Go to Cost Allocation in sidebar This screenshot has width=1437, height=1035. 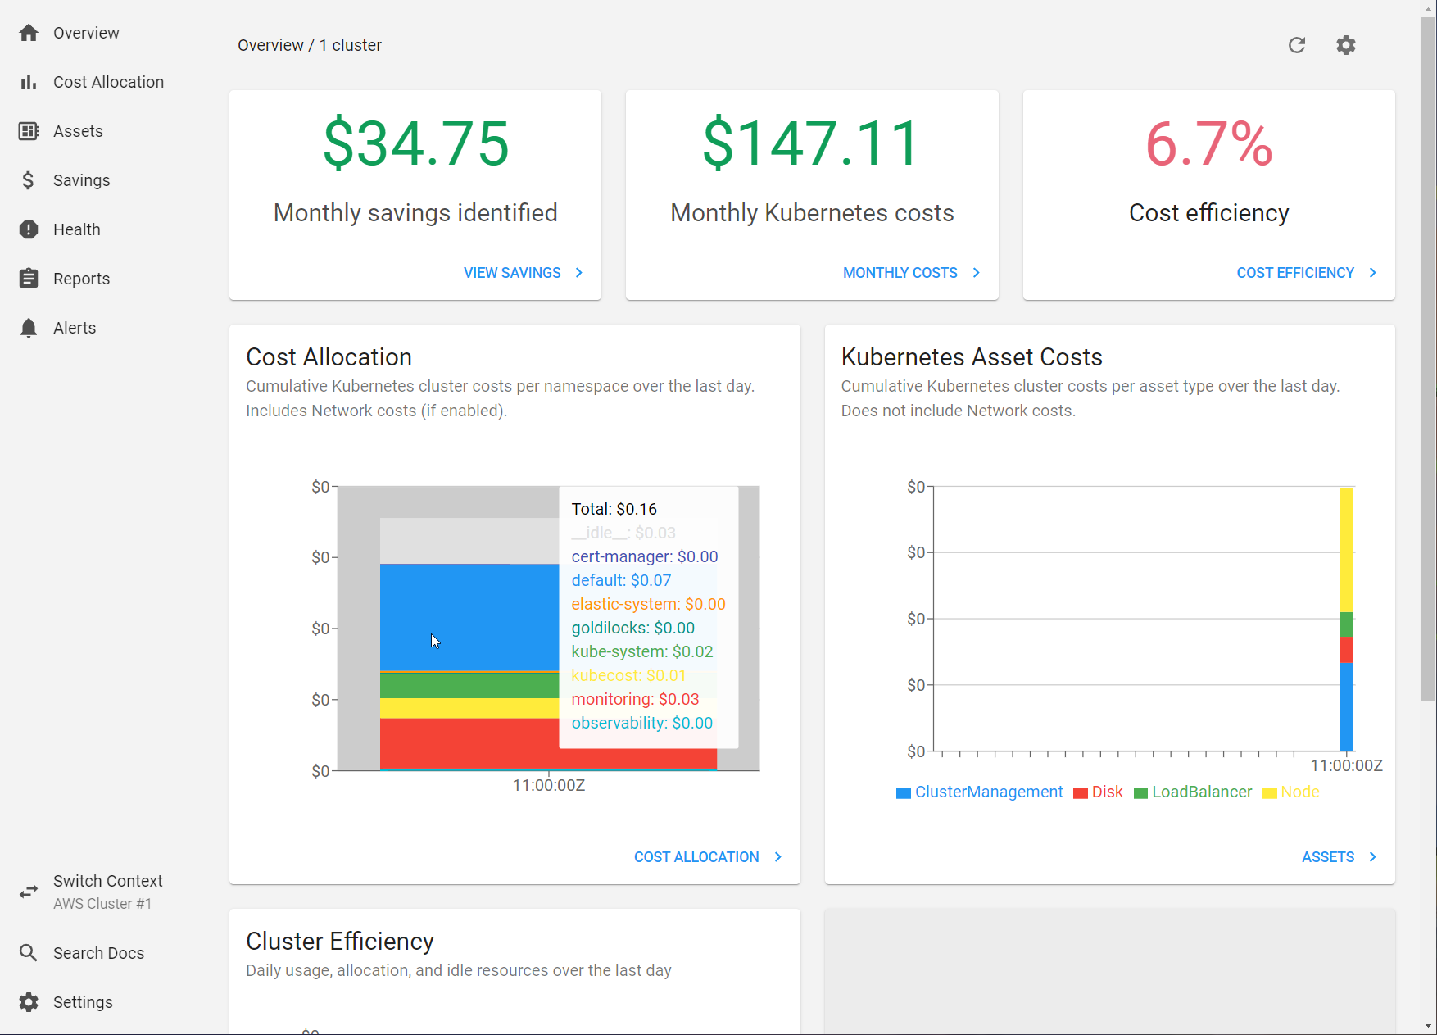(x=108, y=82)
